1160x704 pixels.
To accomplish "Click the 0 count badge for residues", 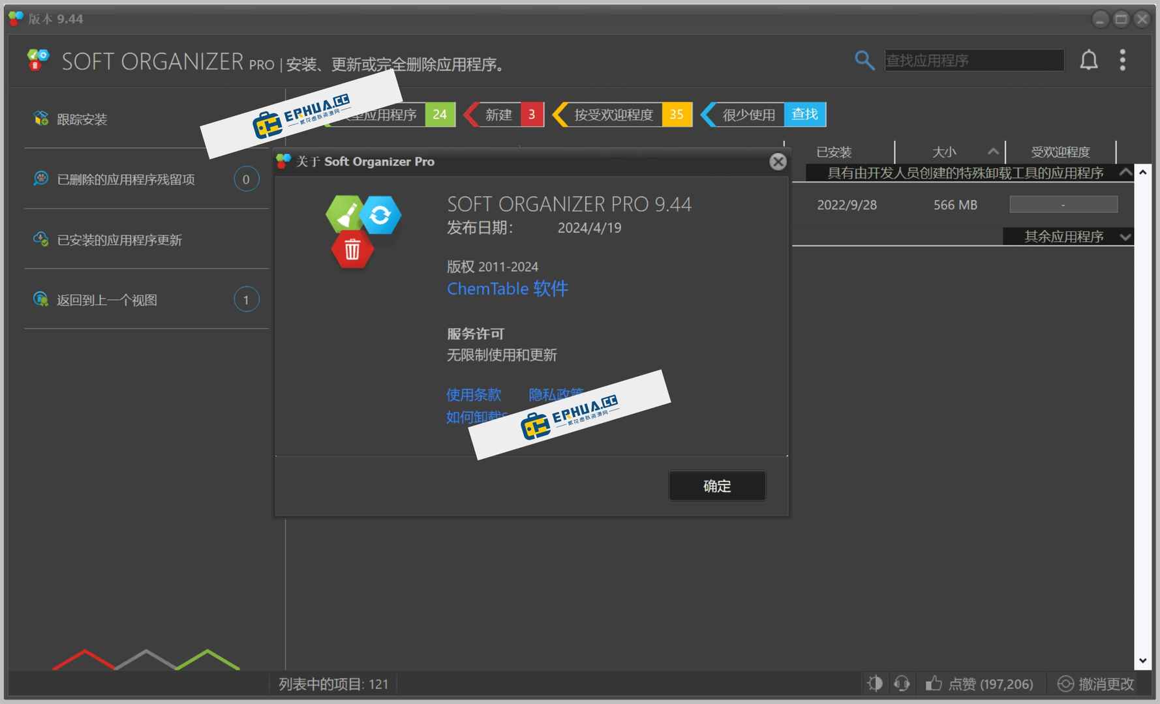I will tap(246, 179).
